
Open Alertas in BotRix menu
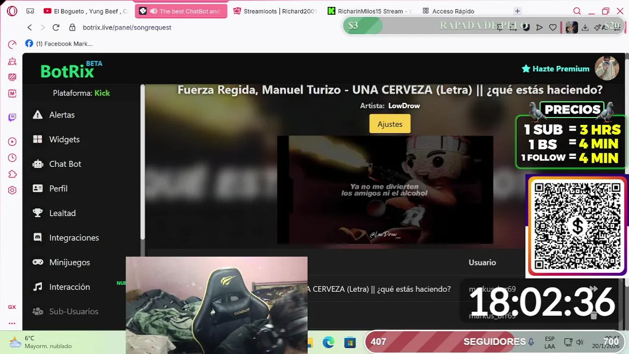pyautogui.click(x=62, y=115)
